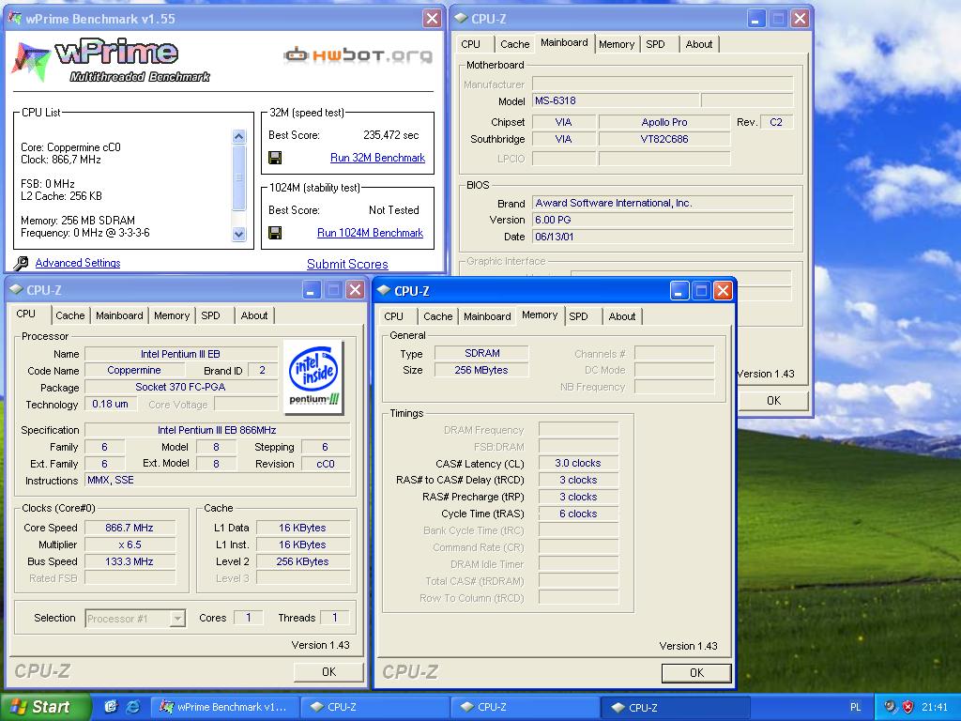Open Cache tab in bottom-left CPU-Z window
Screen dimensions: 961x721
click(69, 315)
